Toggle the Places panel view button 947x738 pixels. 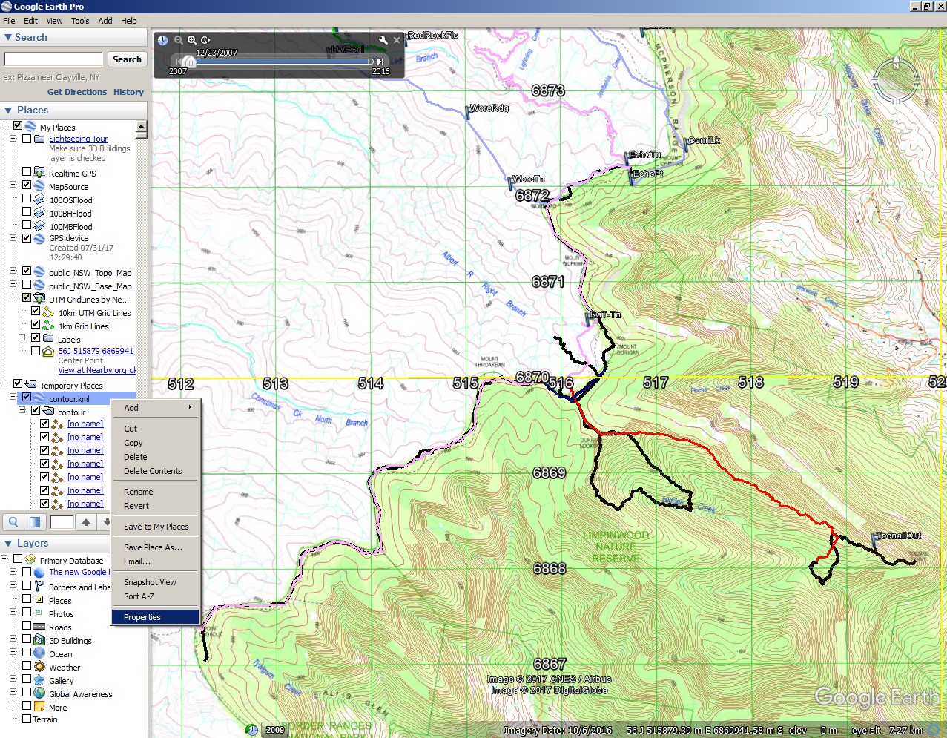34,522
